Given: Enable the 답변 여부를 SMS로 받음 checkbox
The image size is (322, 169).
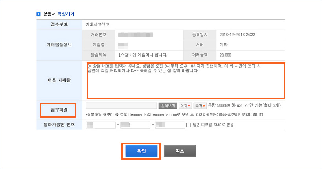Looking at the screenshot, I should 188,125.
